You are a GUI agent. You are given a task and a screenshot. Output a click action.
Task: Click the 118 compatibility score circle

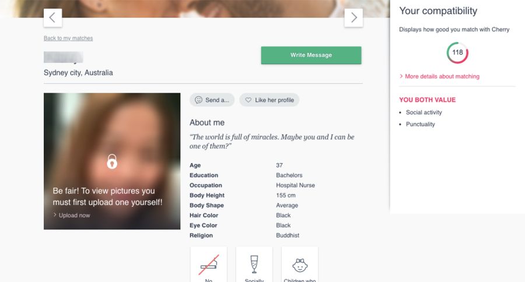click(x=457, y=52)
